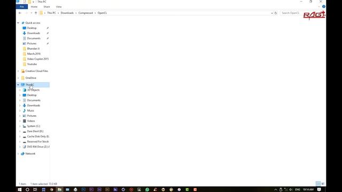The height and width of the screenshot is (192, 342).
Task: Open address bar history dropdown
Action: [x=272, y=13]
